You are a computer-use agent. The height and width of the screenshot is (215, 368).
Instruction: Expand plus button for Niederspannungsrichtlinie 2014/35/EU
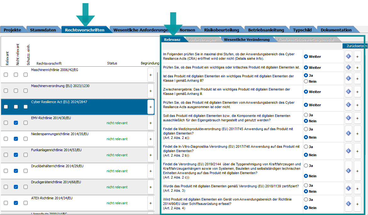[x=151, y=139]
